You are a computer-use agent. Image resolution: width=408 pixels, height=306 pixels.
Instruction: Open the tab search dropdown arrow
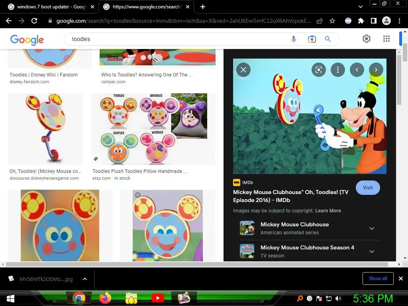click(x=360, y=7)
